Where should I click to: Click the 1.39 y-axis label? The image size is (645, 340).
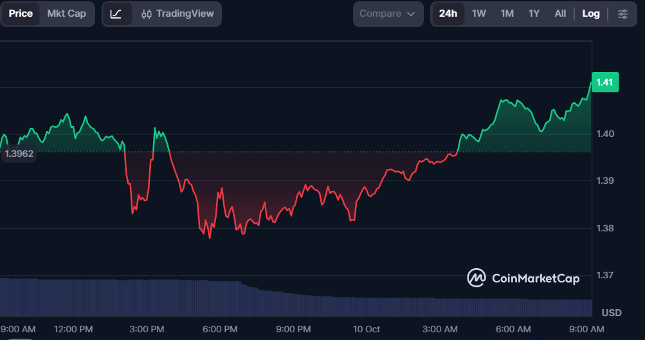(x=605, y=181)
